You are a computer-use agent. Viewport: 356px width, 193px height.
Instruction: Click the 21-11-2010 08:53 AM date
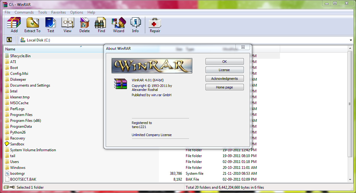239,174
